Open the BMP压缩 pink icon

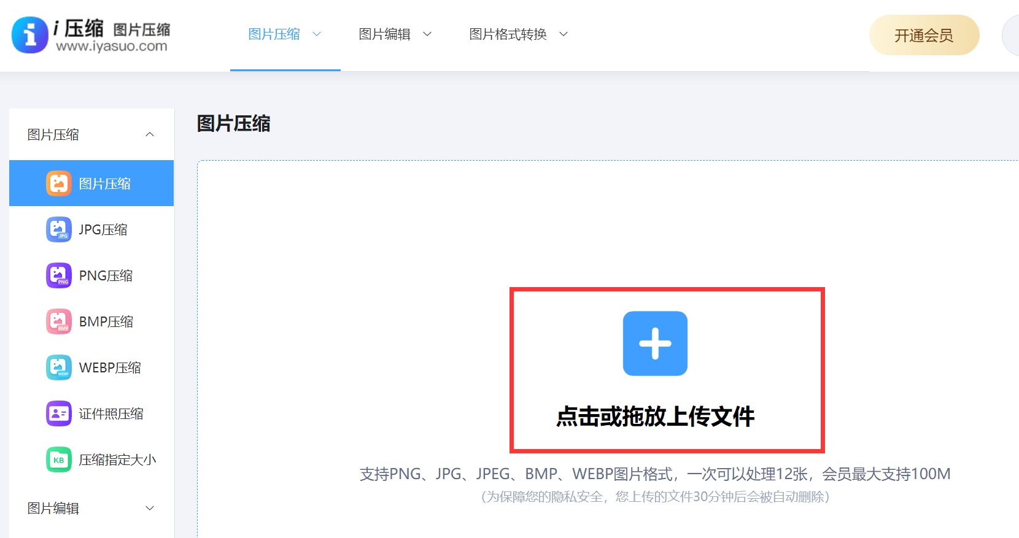click(58, 321)
